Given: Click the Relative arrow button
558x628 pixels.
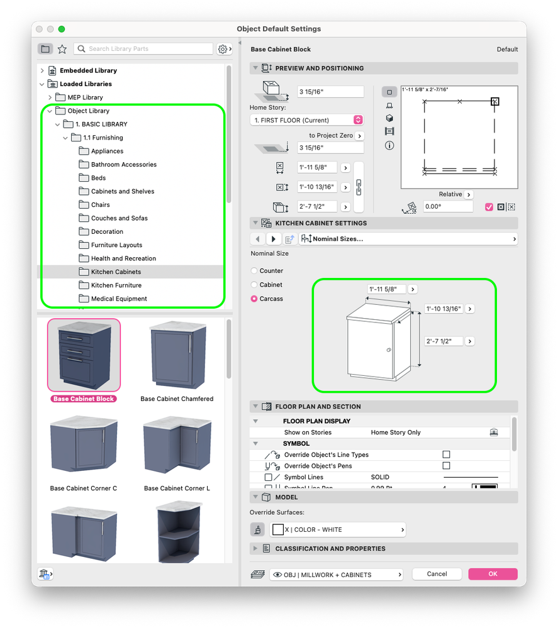Looking at the screenshot, I should tap(469, 195).
